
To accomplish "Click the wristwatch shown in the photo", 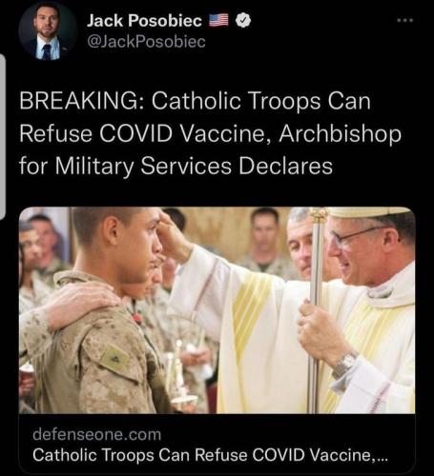I will (x=344, y=364).
